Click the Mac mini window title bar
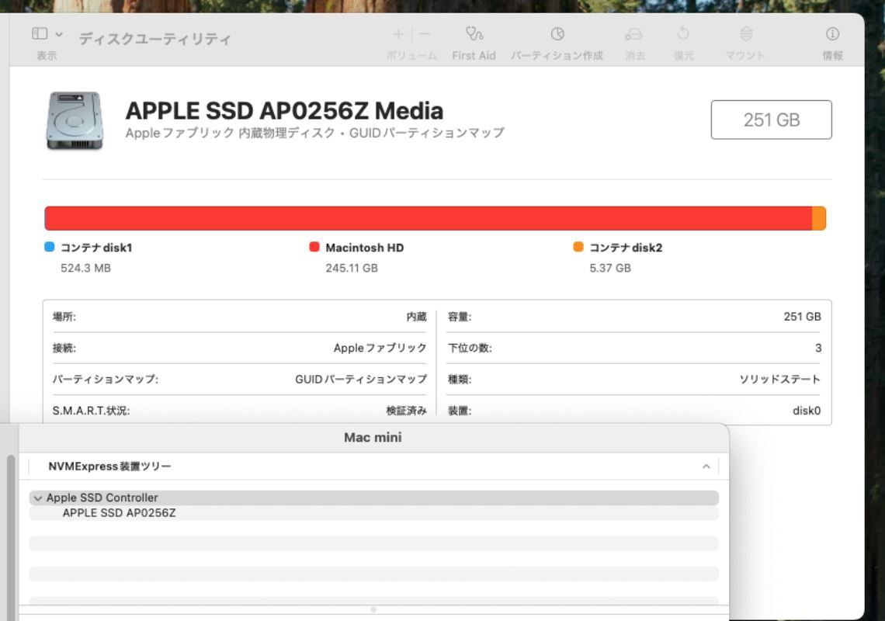This screenshot has height=621, width=885. point(373,438)
